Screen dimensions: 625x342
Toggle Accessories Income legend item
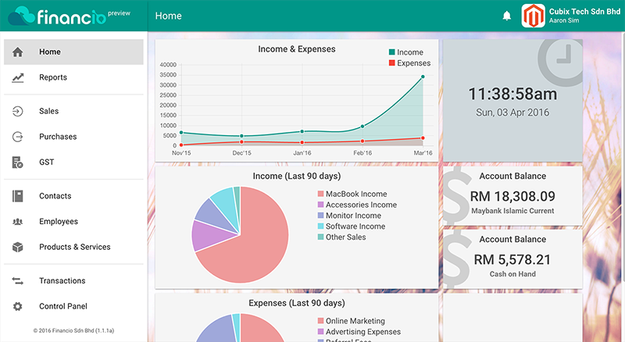coord(357,205)
